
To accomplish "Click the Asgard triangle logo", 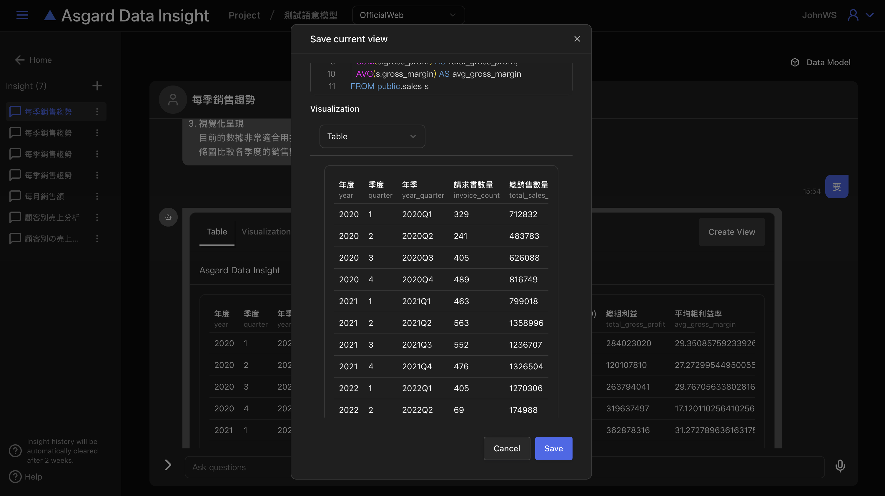I will (50, 16).
